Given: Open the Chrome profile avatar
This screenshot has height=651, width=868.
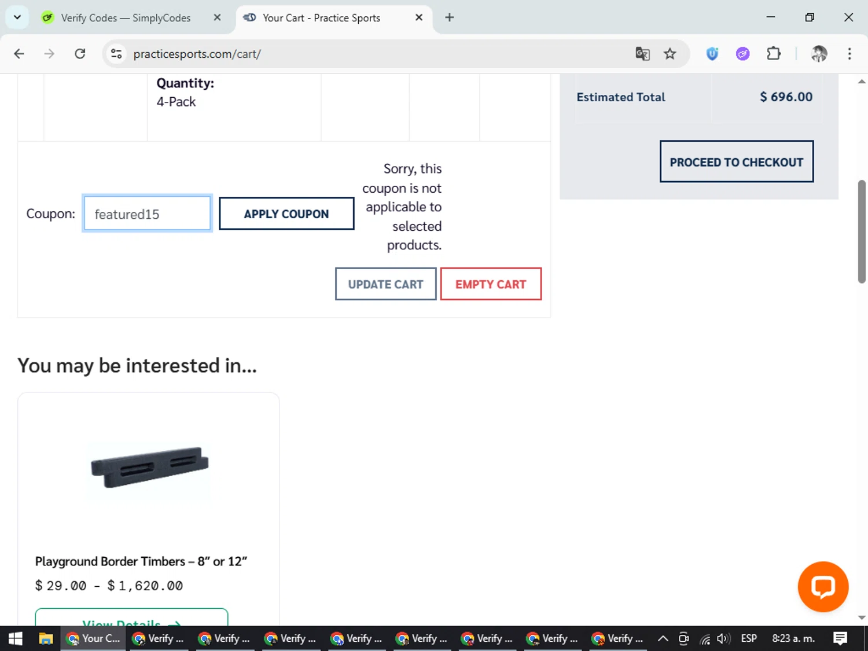Looking at the screenshot, I should [819, 54].
